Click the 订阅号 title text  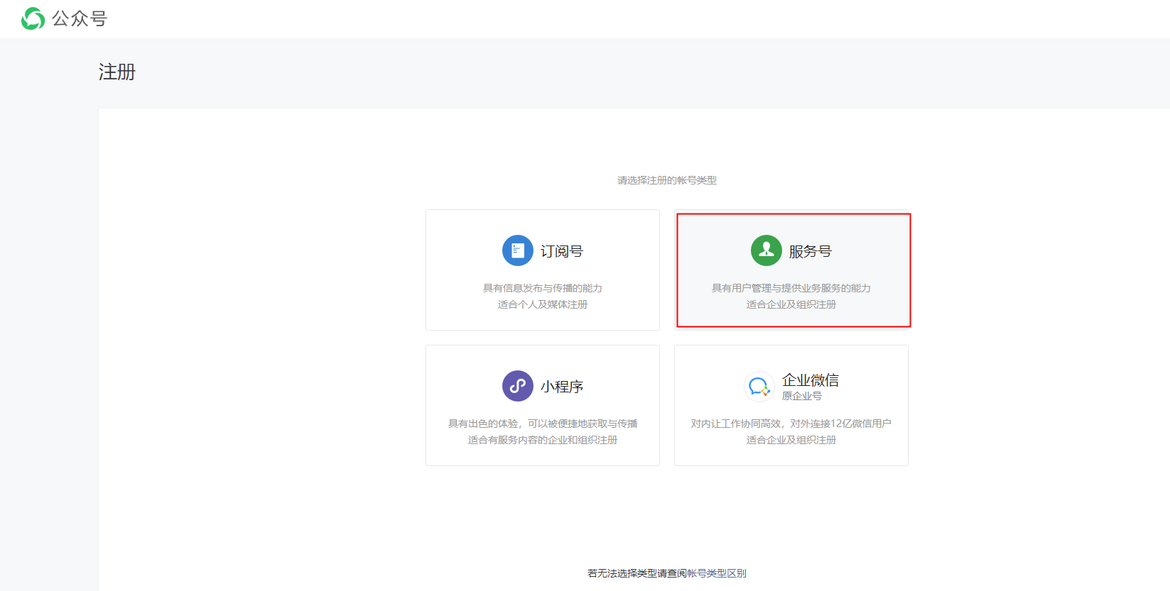(562, 251)
